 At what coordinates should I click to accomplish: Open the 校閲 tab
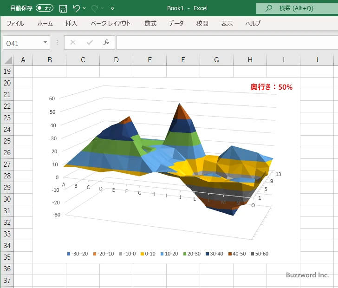pyautogui.click(x=202, y=23)
